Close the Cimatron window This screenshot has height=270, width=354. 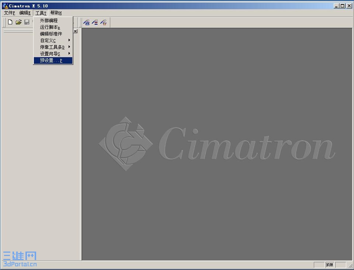pyautogui.click(x=349, y=6)
